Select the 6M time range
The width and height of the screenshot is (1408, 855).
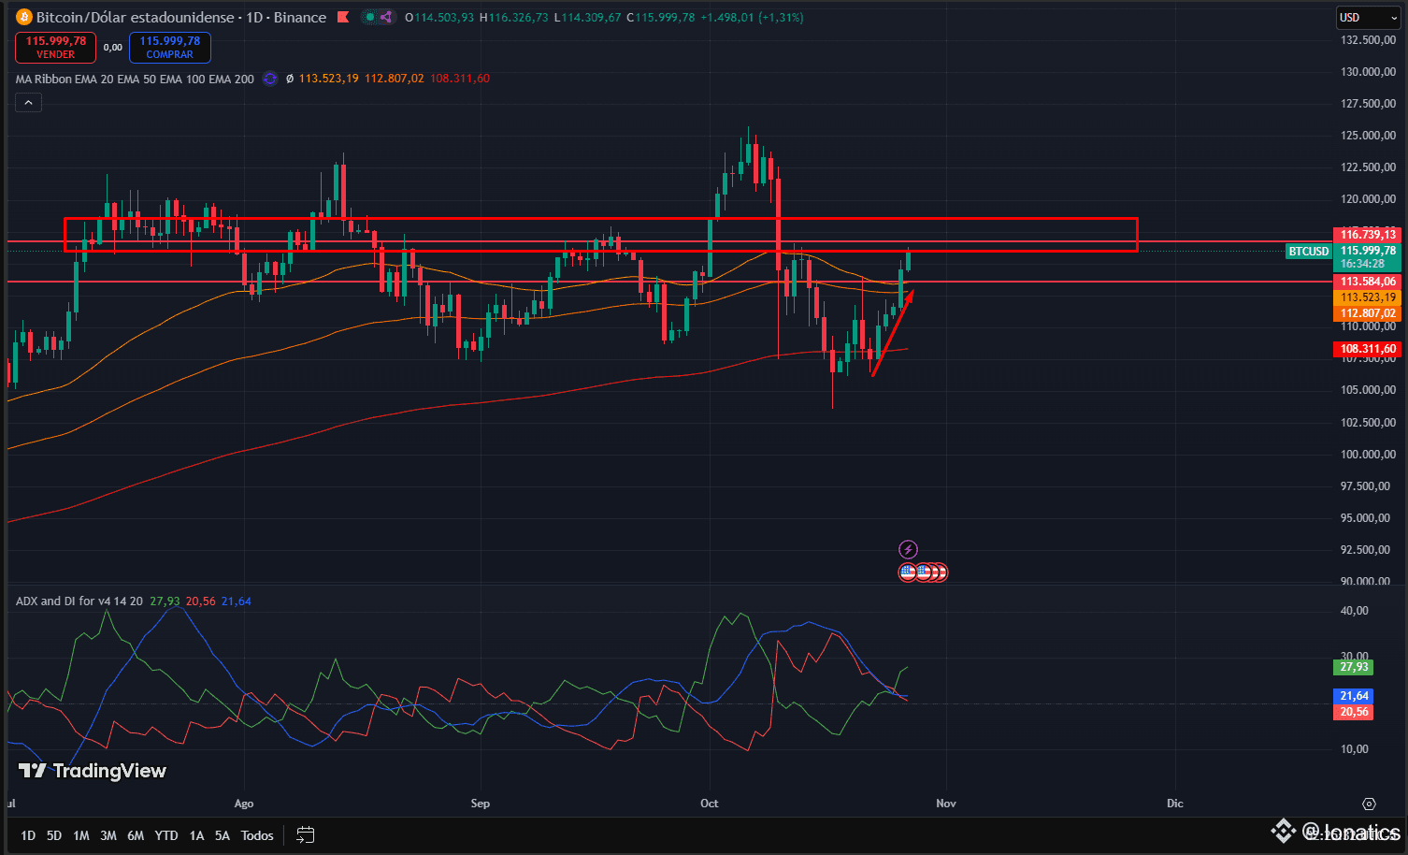(x=136, y=835)
